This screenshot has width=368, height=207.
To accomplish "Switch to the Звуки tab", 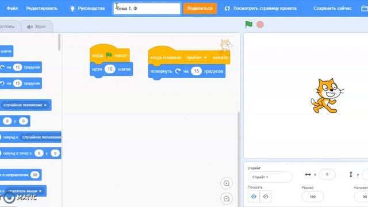I will coord(37,26).
